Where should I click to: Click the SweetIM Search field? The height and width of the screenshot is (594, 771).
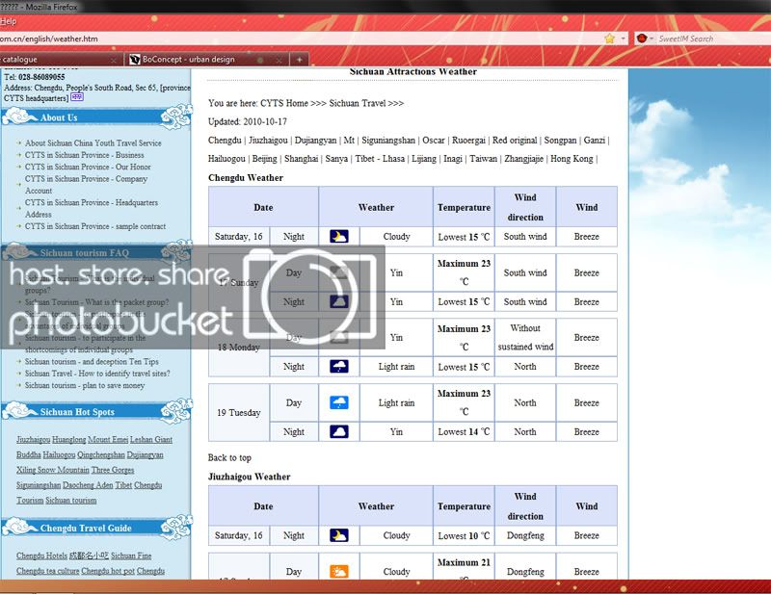coord(713,39)
